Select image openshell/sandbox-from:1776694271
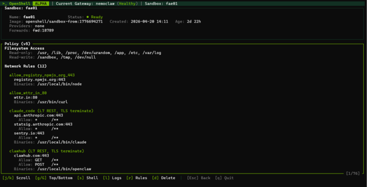Viewport: 367px width, 187px height. (64, 22)
